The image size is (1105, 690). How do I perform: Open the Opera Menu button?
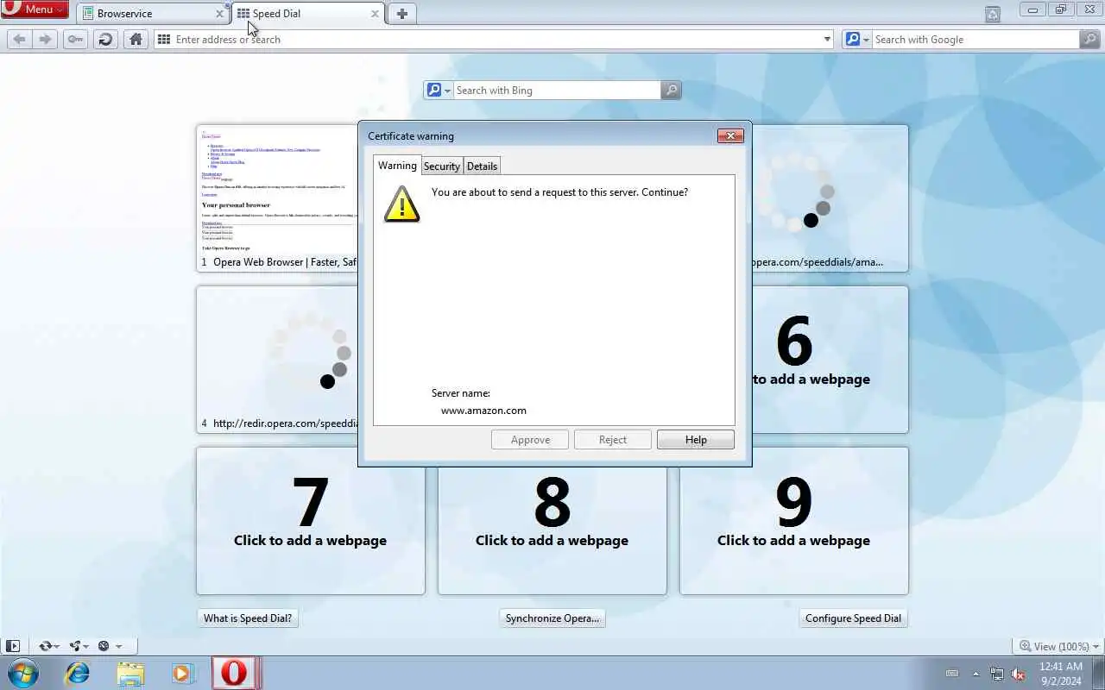tap(35, 9)
